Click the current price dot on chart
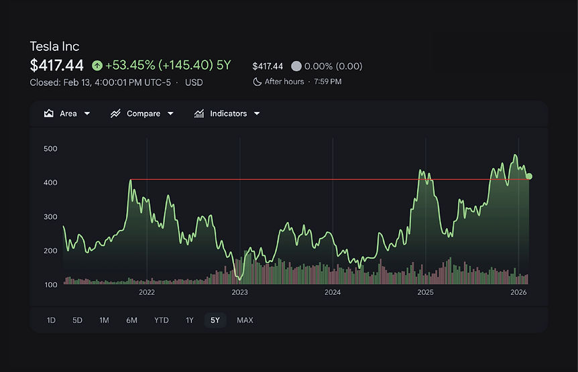The height and width of the screenshot is (372, 578). 529,176
